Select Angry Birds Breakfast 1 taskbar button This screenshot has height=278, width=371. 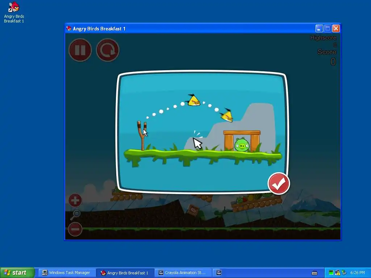pos(125,273)
